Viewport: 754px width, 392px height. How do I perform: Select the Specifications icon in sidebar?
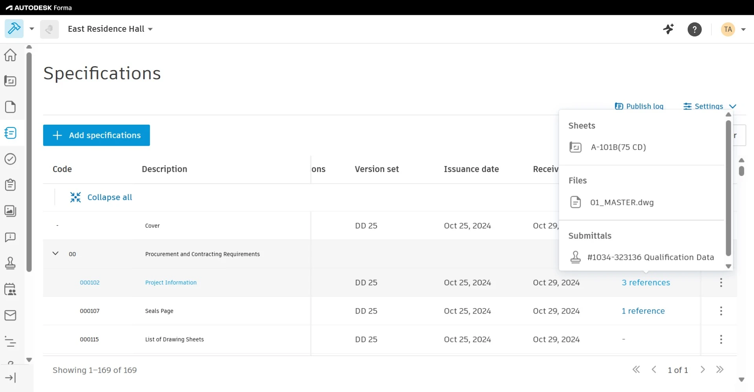click(10, 133)
